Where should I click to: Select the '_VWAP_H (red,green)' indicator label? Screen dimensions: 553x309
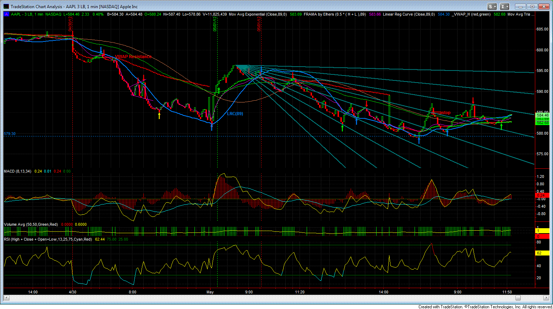coord(471,15)
